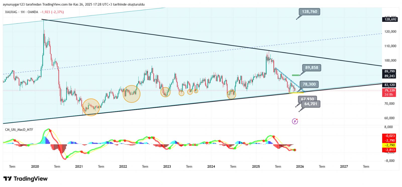Open the CM_Ult_MacD_MTF indicator label
Image resolution: width=402 pixels, height=187 pixels.
19,130
